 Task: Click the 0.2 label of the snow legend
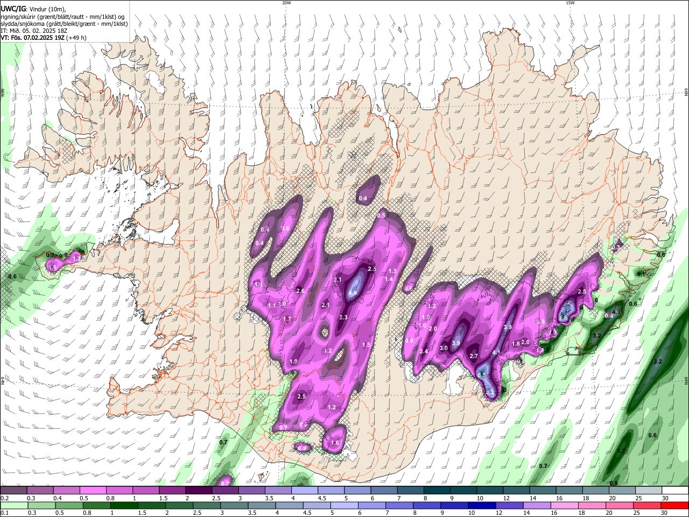4,498
